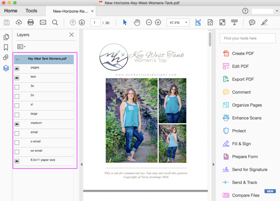Screen dimensions: 280x201
Task: Click the Print icon in toolbar
Action: tap(31, 22)
